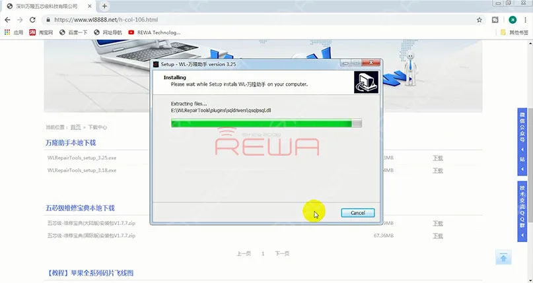Bookmark this page with the star icon

point(480,20)
